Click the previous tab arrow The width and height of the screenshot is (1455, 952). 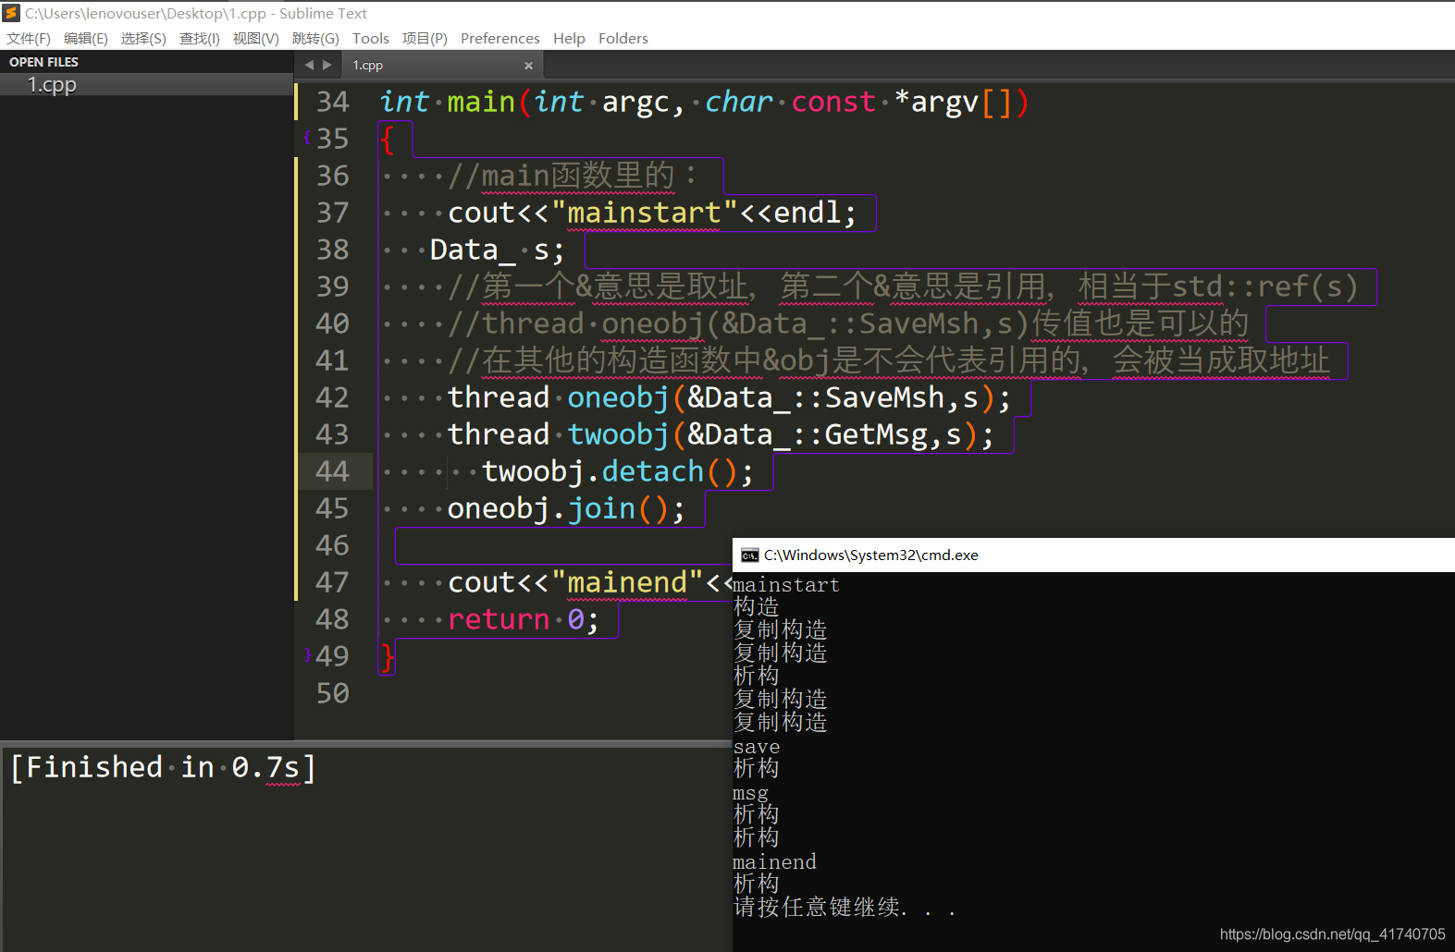point(309,65)
